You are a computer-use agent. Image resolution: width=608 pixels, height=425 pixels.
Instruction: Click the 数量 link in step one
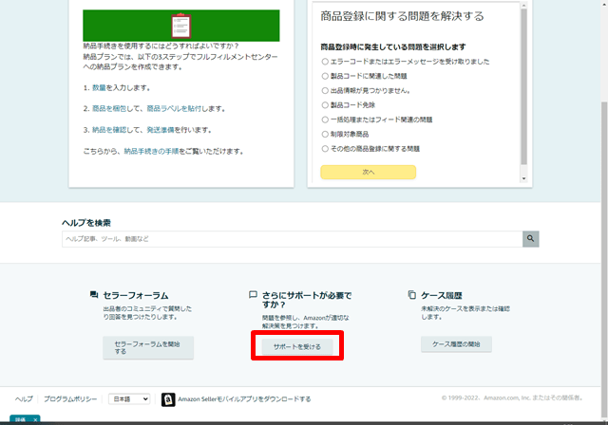click(x=99, y=86)
